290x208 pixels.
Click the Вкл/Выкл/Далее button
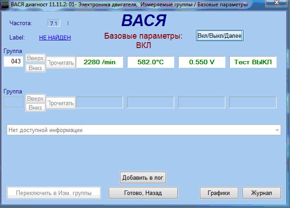tap(220, 35)
